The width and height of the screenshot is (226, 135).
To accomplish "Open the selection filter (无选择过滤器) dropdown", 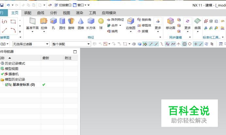I will point(31,44).
